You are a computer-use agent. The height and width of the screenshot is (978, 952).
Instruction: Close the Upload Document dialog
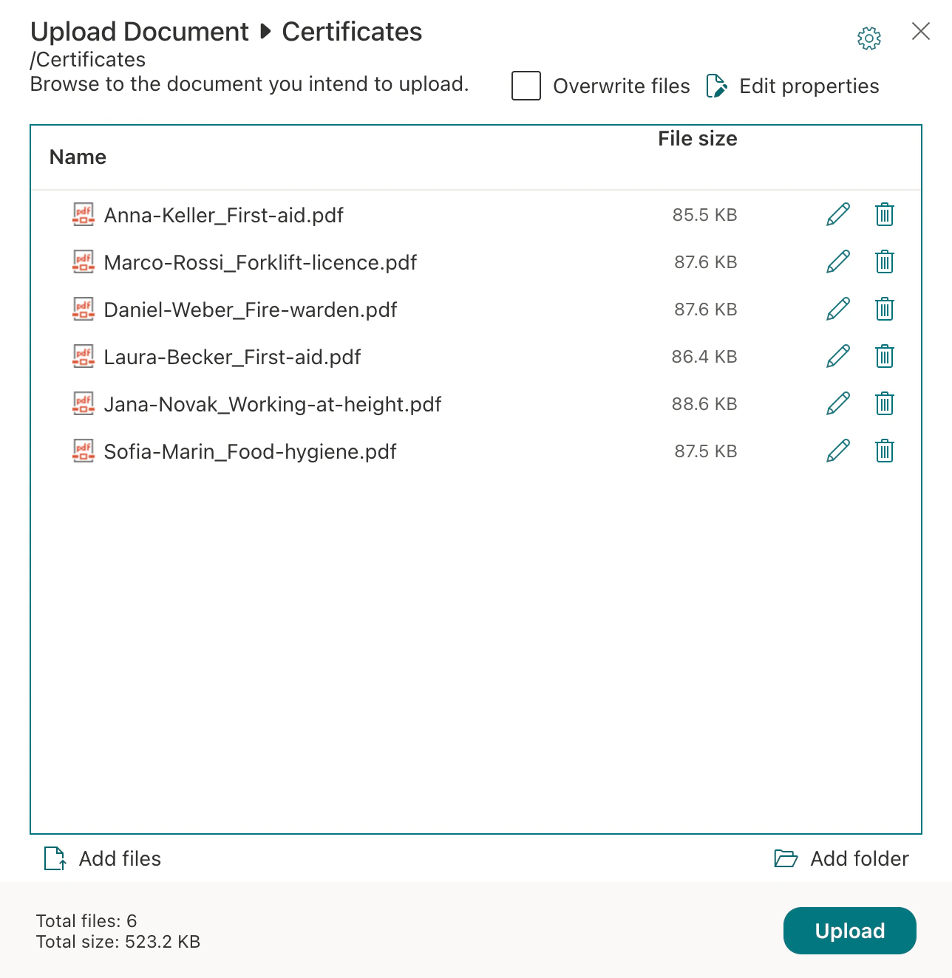[x=921, y=31]
